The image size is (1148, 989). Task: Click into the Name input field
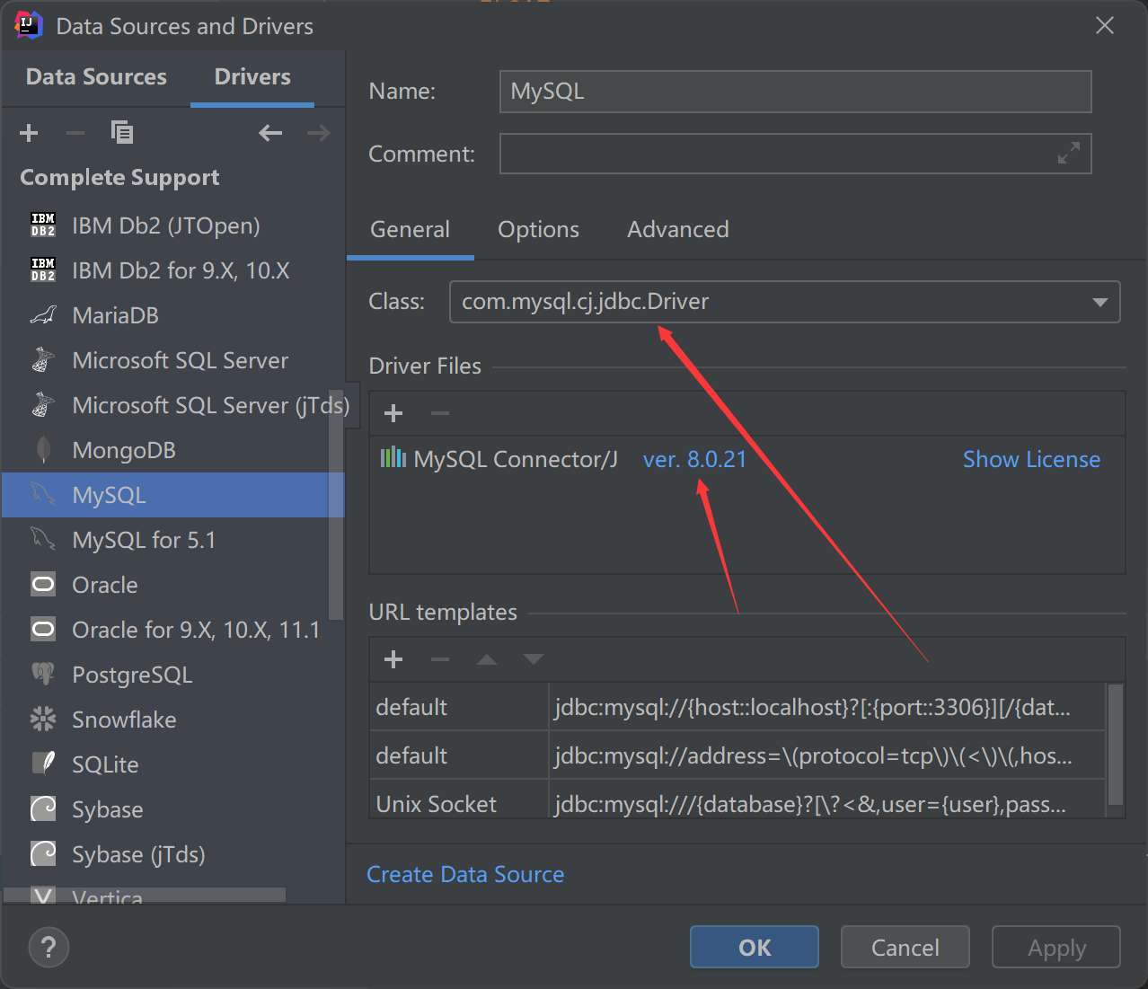pos(795,91)
